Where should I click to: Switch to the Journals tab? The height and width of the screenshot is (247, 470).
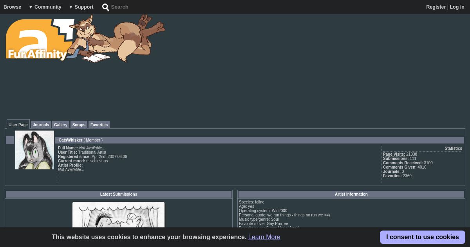[x=41, y=125]
